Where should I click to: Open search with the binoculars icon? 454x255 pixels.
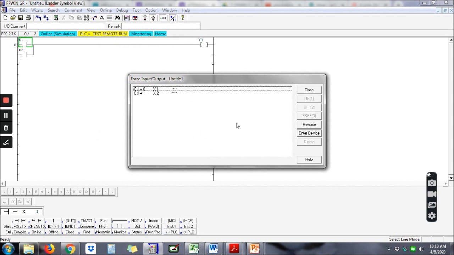coord(117,18)
